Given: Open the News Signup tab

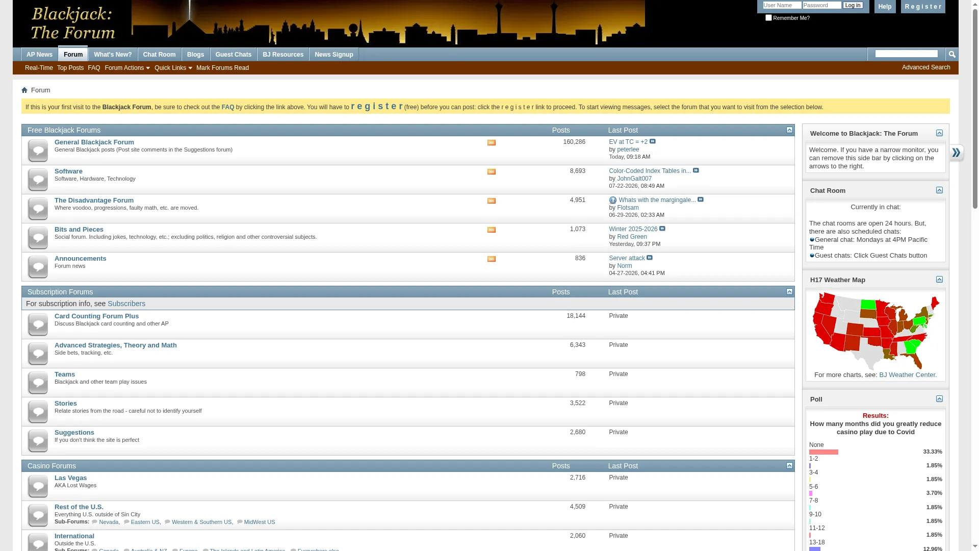Looking at the screenshot, I should [x=334, y=55].
